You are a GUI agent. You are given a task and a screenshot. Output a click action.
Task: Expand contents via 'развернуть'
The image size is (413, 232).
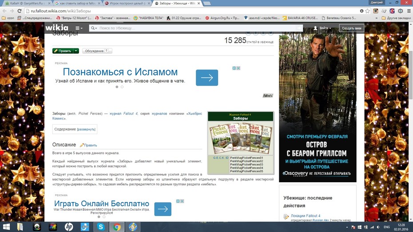86,129
